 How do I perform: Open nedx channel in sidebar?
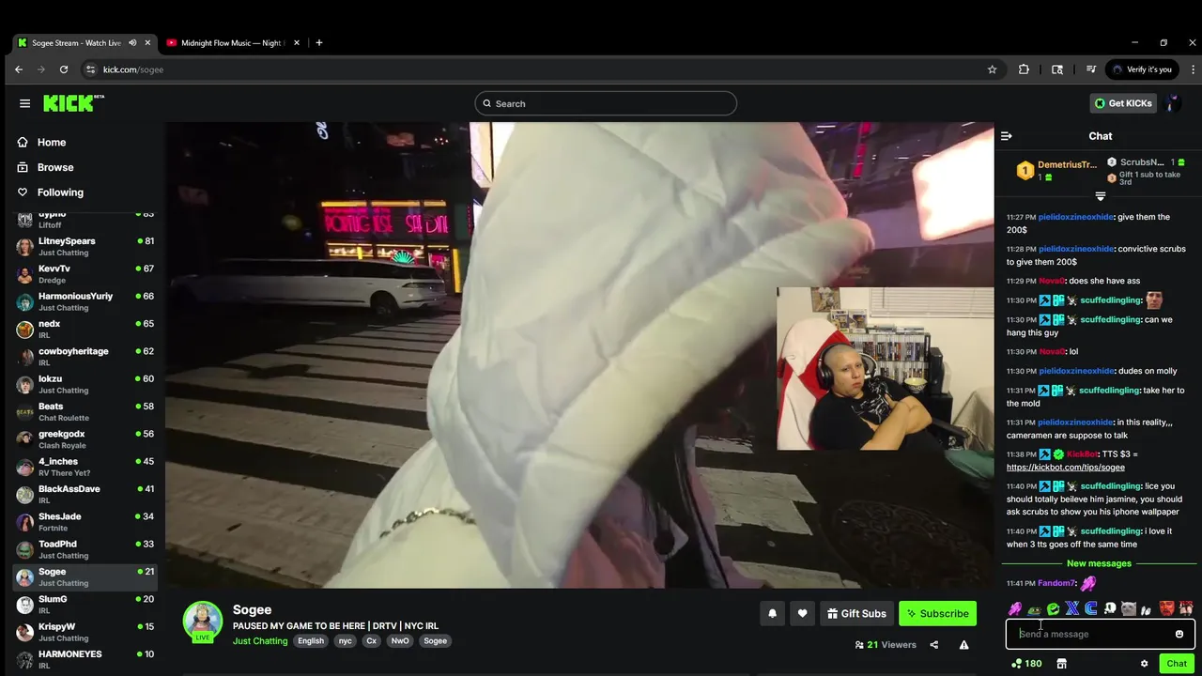pyautogui.click(x=85, y=330)
